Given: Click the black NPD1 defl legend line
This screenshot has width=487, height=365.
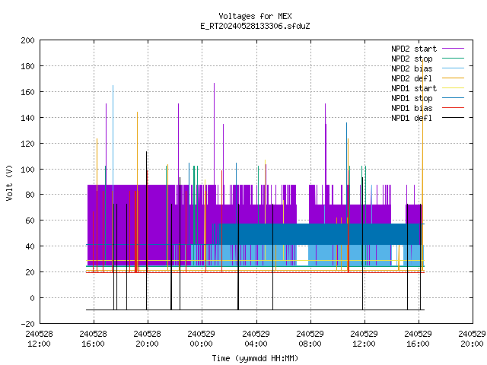Looking at the screenshot, I should tap(454, 118).
